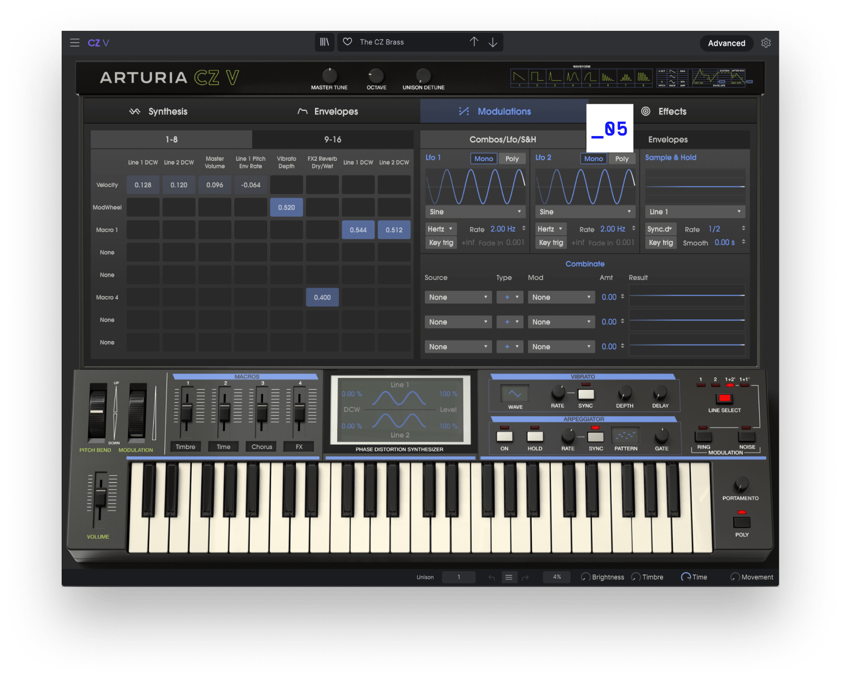The width and height of the screenshot is (841, 680).
Task: Select sawtooth waveform 1 in the Waveform display
Action: point(519,77)
